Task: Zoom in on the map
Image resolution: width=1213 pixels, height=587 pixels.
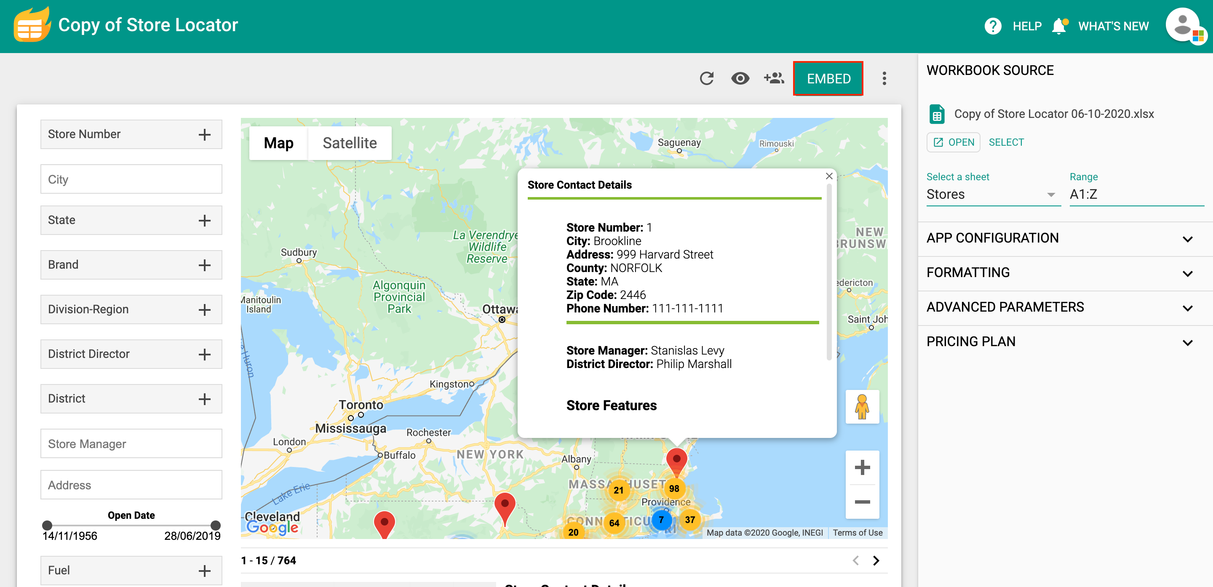Action: [x=862, y=467]
